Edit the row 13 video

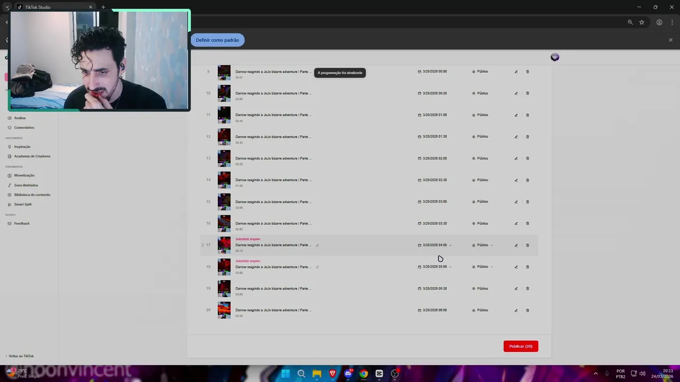(516, 159)
